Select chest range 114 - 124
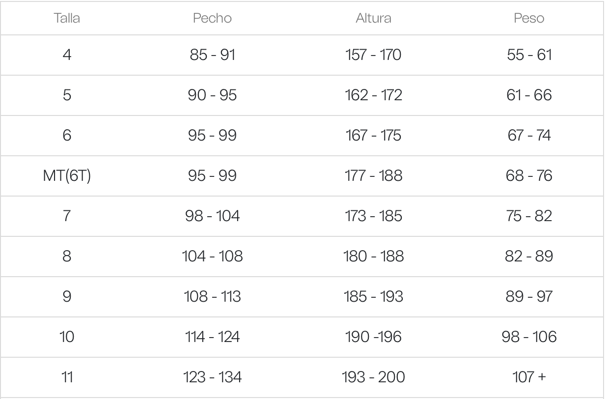 [x=213, y=337]
